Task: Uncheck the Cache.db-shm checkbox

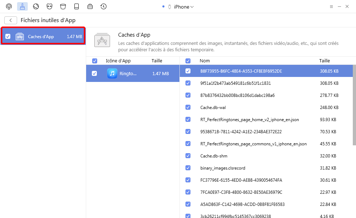Action: 188,156
